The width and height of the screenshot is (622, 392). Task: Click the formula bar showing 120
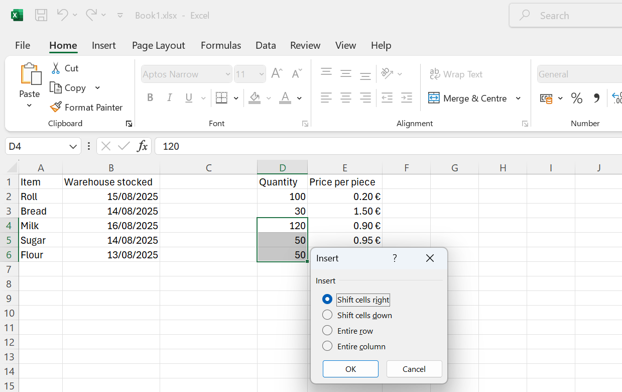388,146
